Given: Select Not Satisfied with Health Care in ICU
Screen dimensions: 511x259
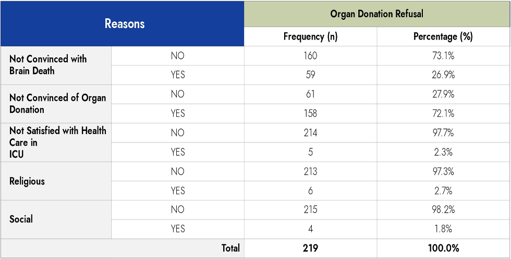Looking at the screenshot, I should point(57,142).
